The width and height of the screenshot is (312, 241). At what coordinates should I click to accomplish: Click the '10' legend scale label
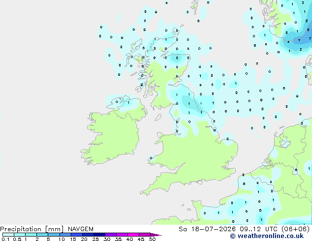click(62, 239)
